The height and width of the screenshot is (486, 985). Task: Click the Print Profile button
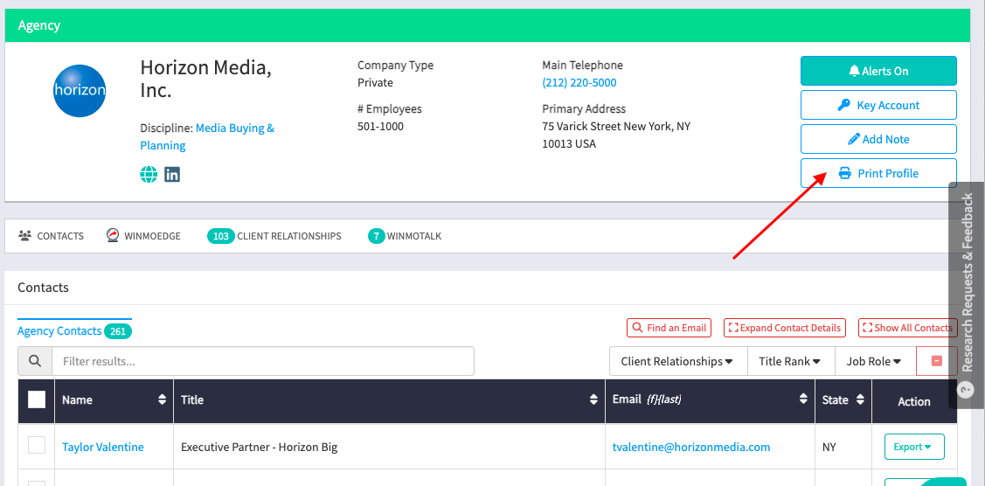(x=878, y=173)
